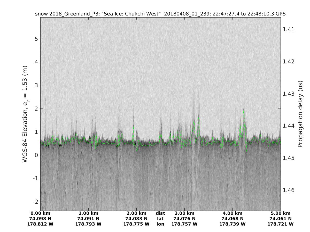This screenshot has height=232, width=310.
Task: Click the 0.00 km x-axis tick label
Action: 40,213
